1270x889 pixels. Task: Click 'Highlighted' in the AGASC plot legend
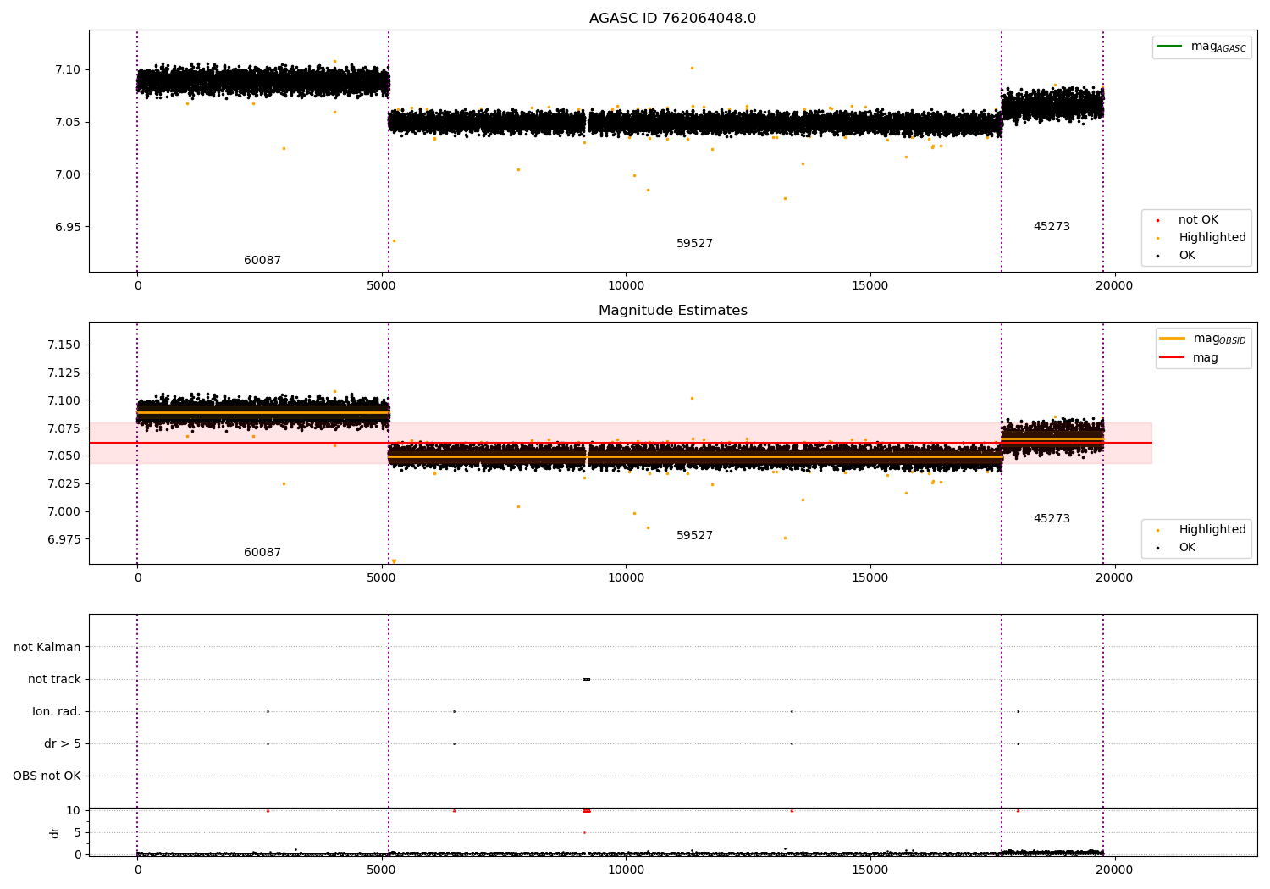pyautogui.click(x=1212, y=238)
